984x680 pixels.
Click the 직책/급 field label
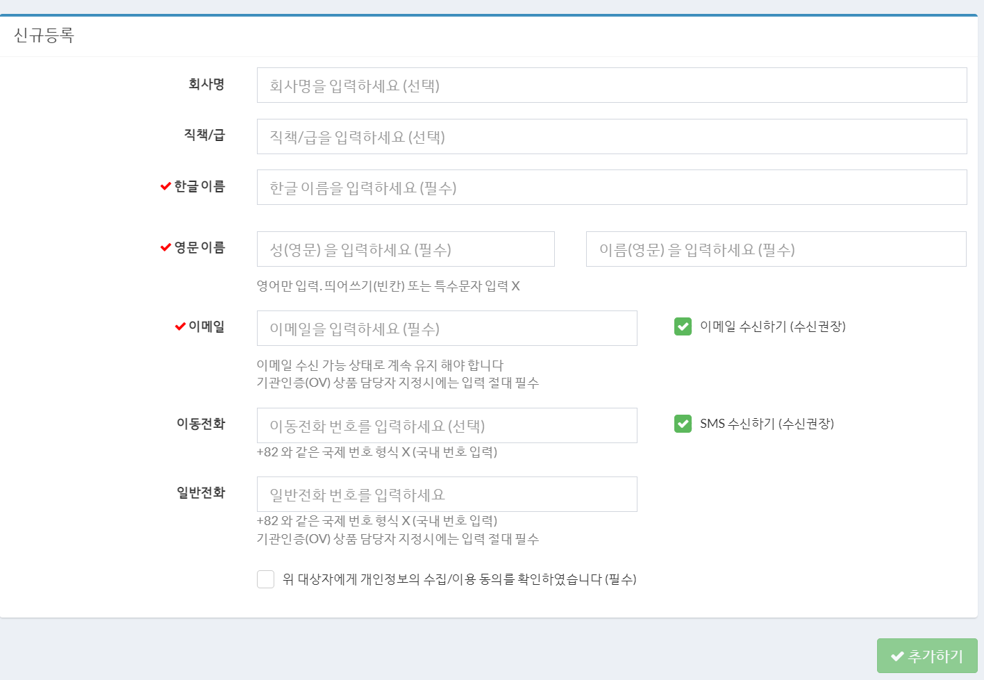204,135
